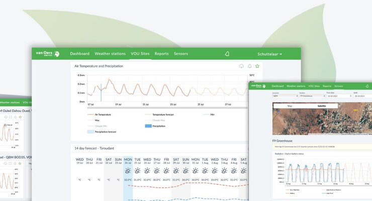The width and height of the screenshot is (372, 201).
Task: Toggle Air Temperature series in chart legend
Action: (99, 115)
